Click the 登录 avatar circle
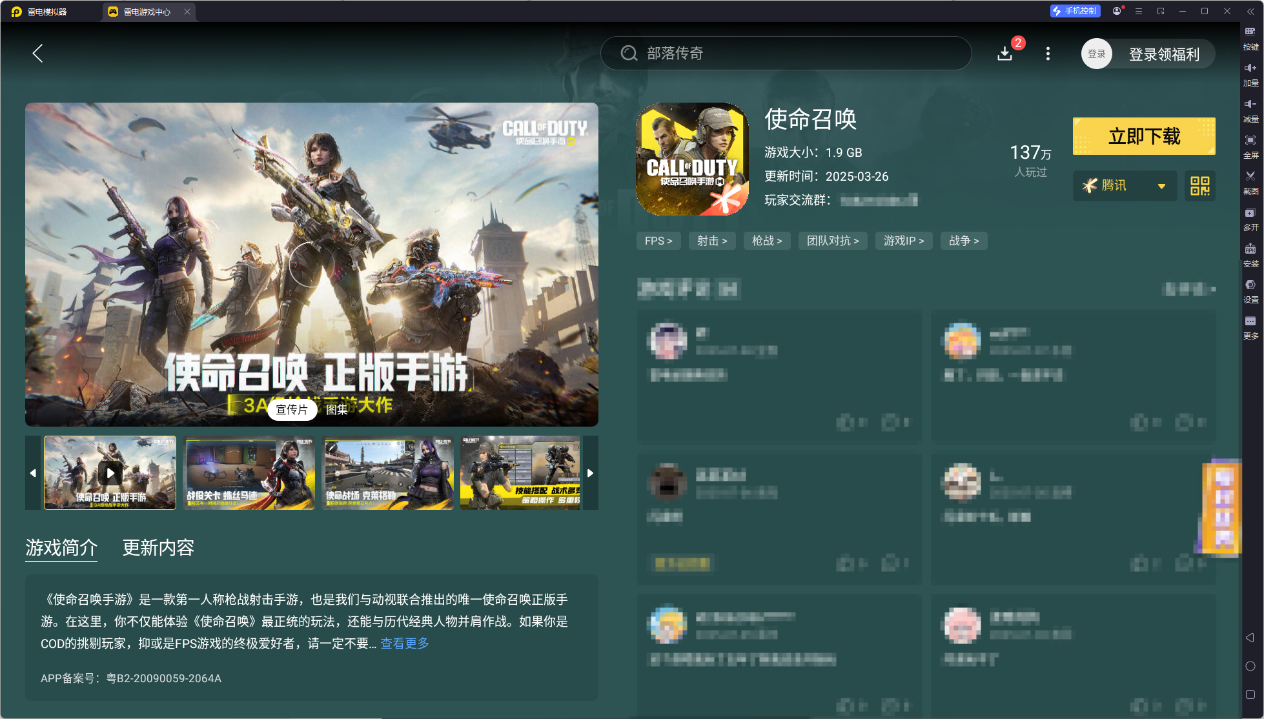Screen dimensions: 1264x719 1097,54
